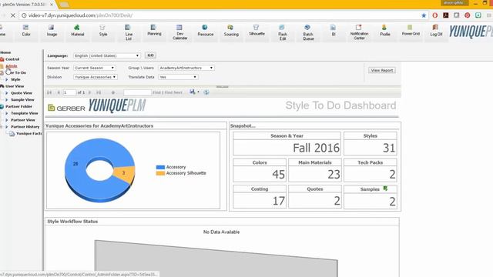This screenshot has width=493, height=277.
Task: Click the orange Accessory Silhouette legend swatch
Action: pyautogui.click(x=160, y=173)
